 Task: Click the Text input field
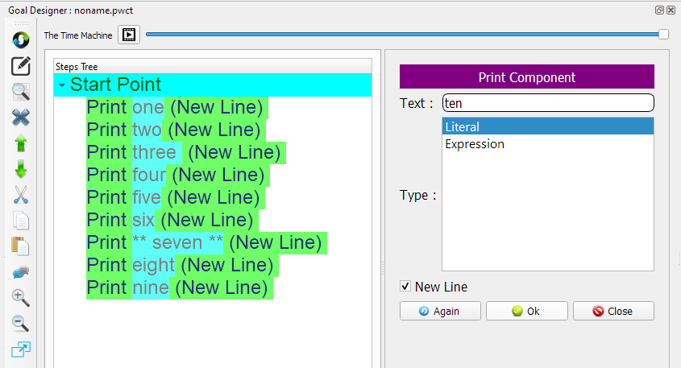click(547, 103)
